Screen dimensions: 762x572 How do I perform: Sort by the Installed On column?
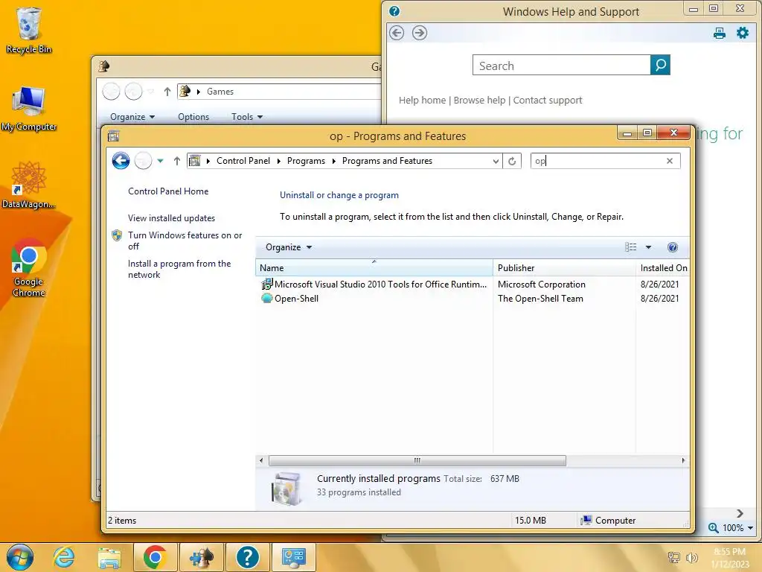pos(663,267)
